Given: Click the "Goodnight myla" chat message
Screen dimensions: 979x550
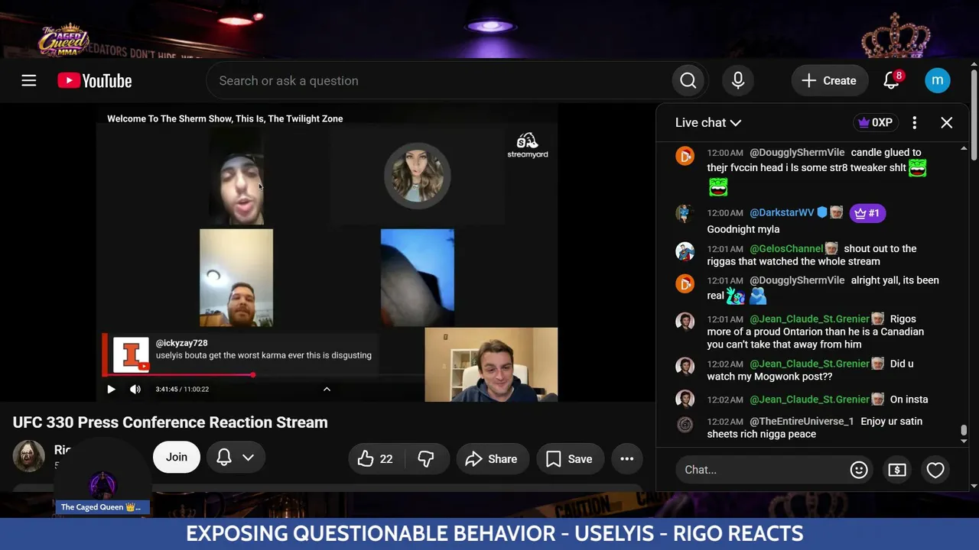Looking at the screenshot, I should coord(743,229).
